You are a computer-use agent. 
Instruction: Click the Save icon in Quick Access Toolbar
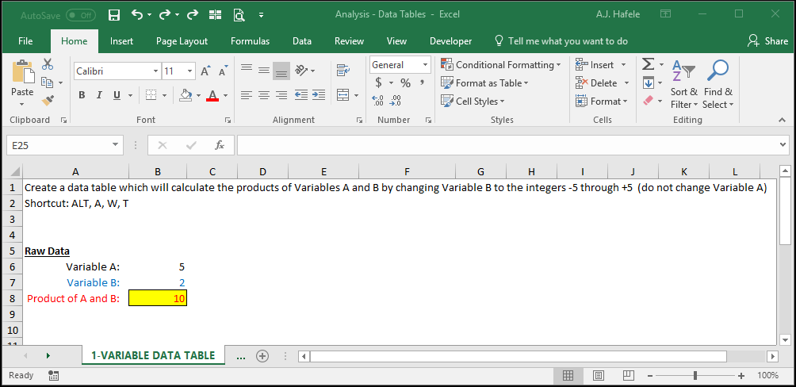(x=114, y=15)
